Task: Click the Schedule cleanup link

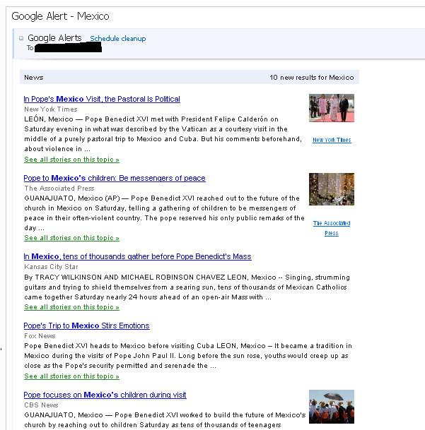Action: click(117, 39)
